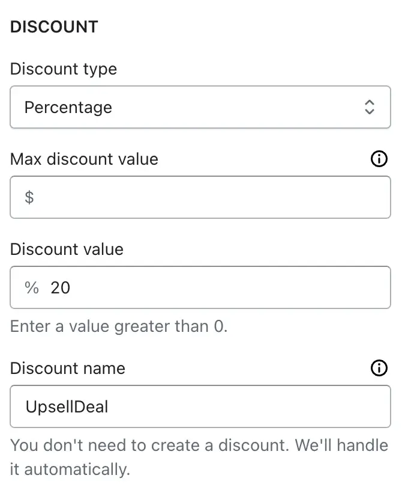Click the Discount name label
This screenshot has height=493, width=402.
point(67,368)
